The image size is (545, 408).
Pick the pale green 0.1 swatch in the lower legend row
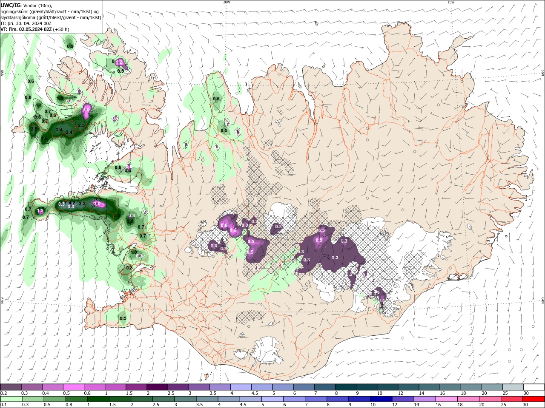[11, 399]
